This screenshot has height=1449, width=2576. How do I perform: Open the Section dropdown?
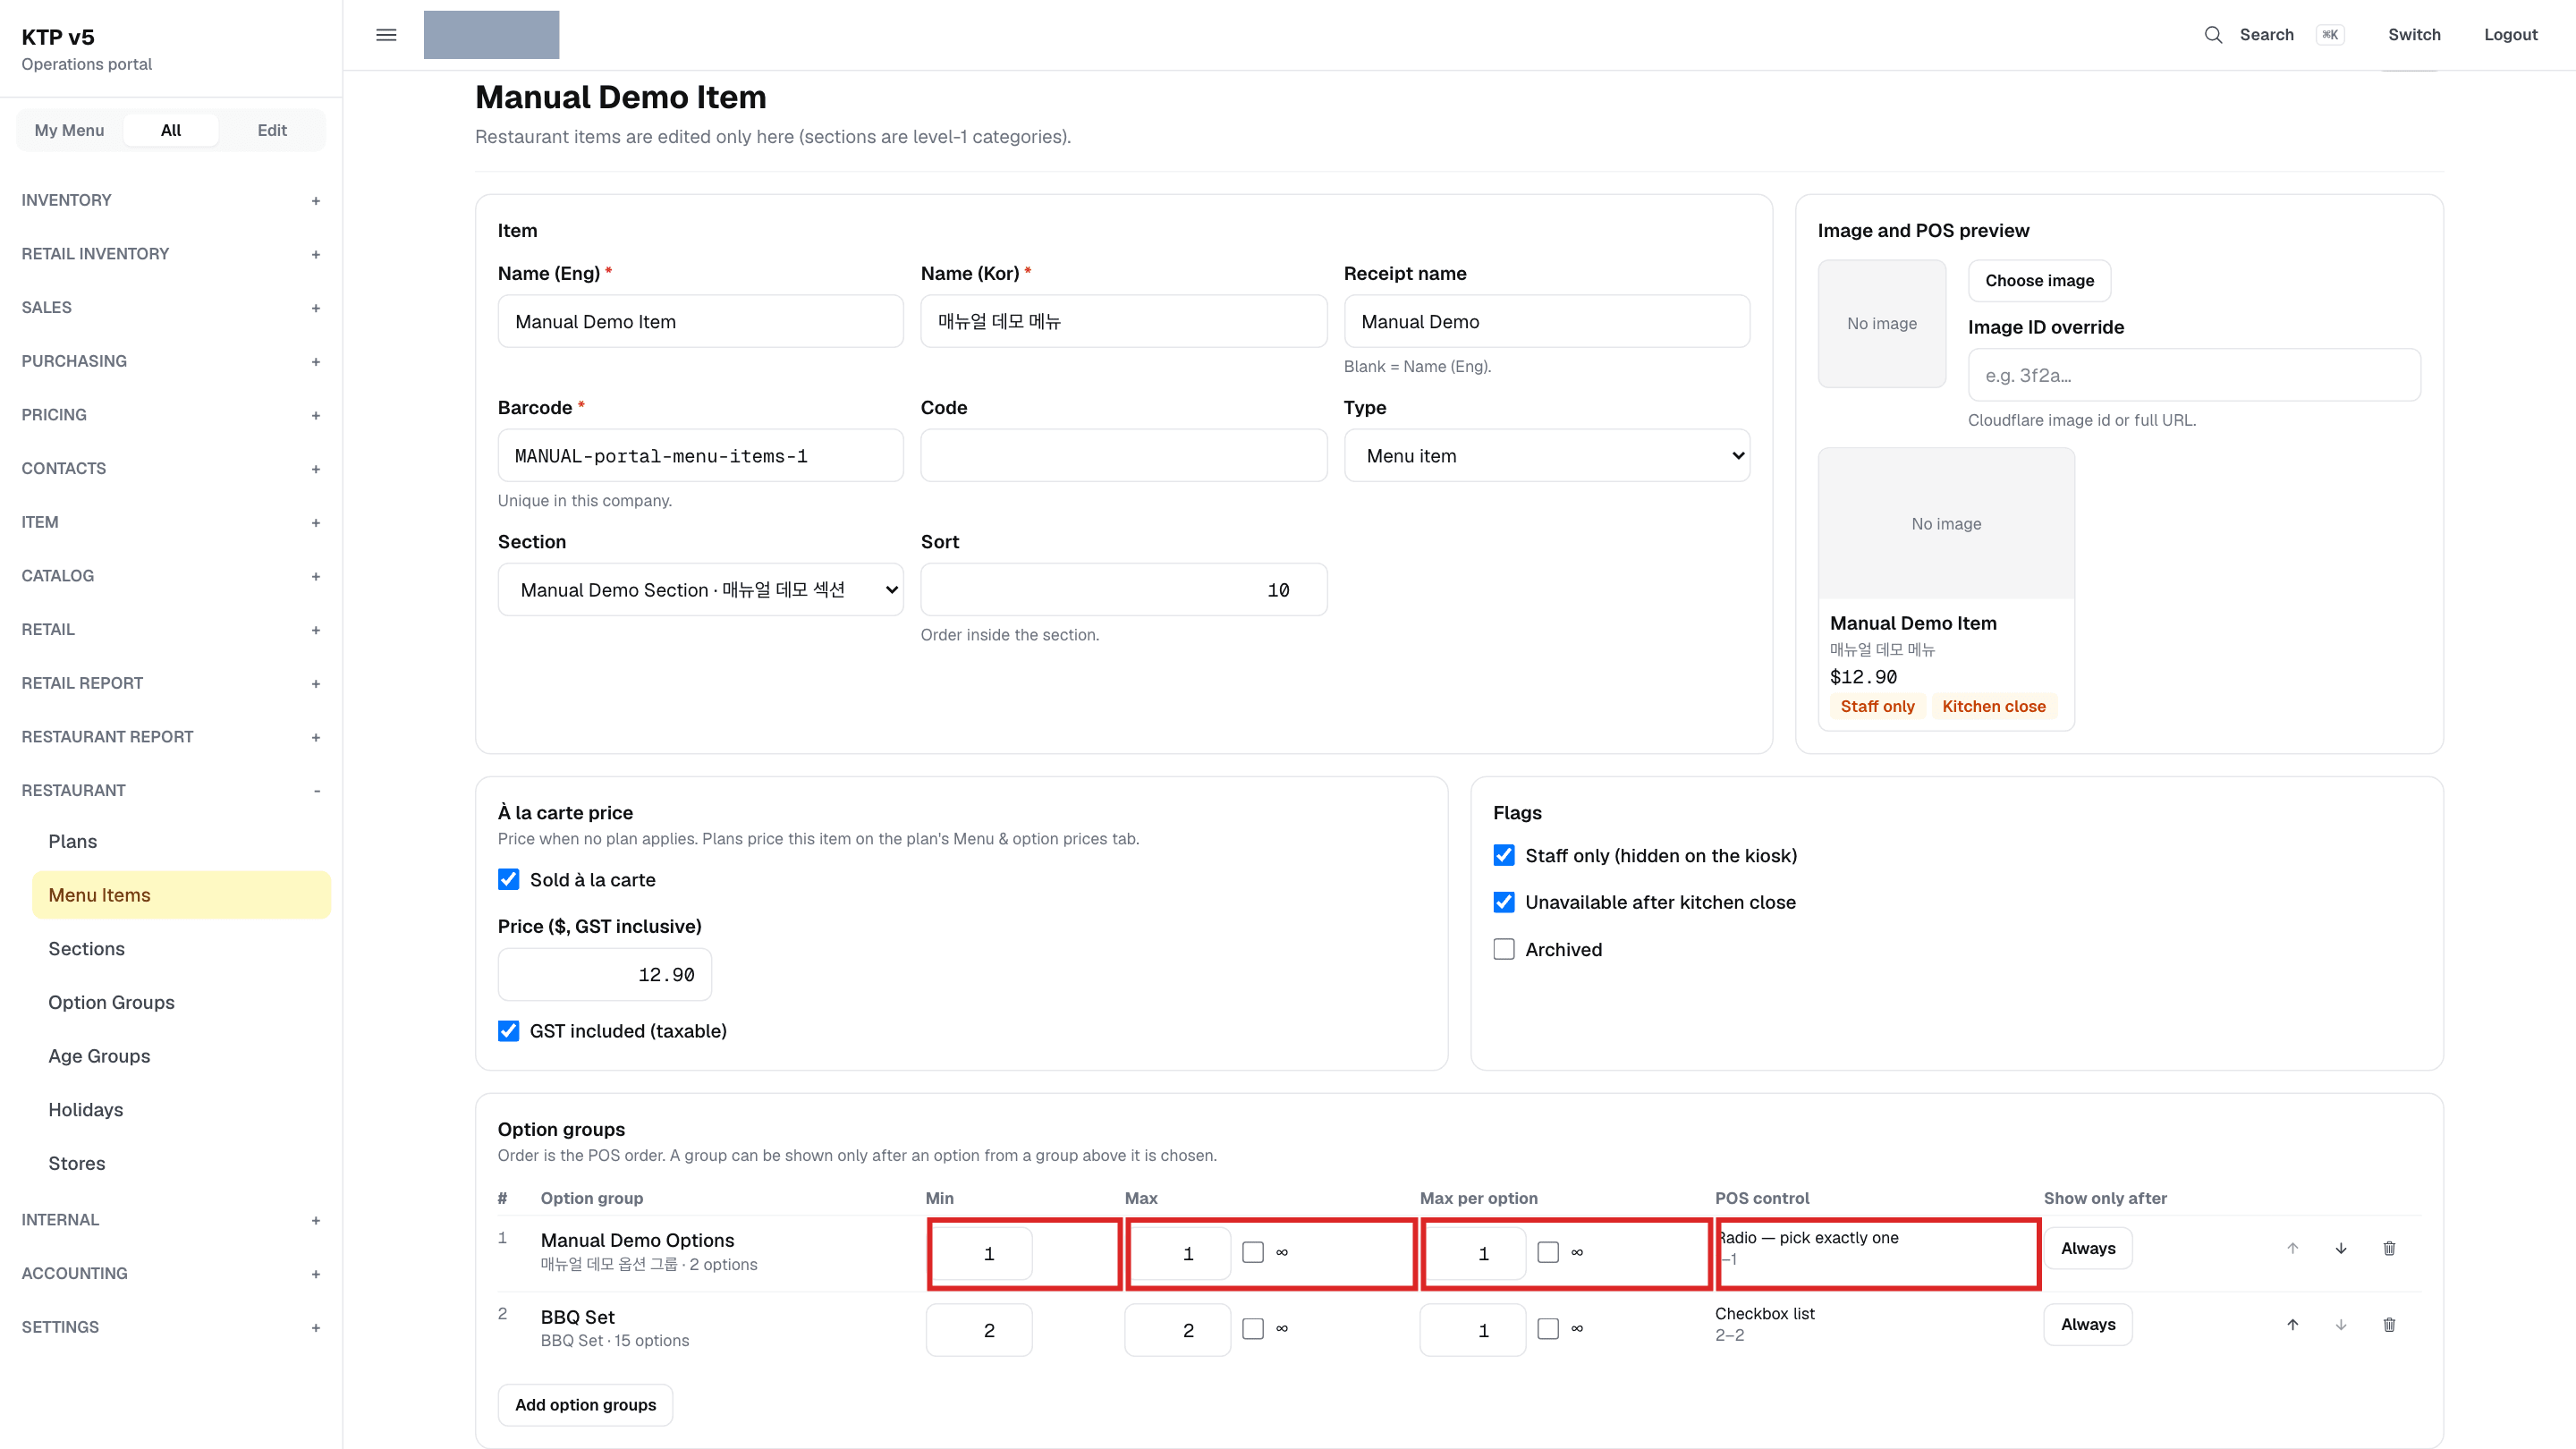click(701, 590)
